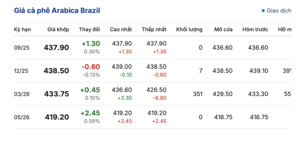Select the 05/26 contract term
Image resolution: width=305 pixels, height=141 pixels.
[x=22, y=117]
